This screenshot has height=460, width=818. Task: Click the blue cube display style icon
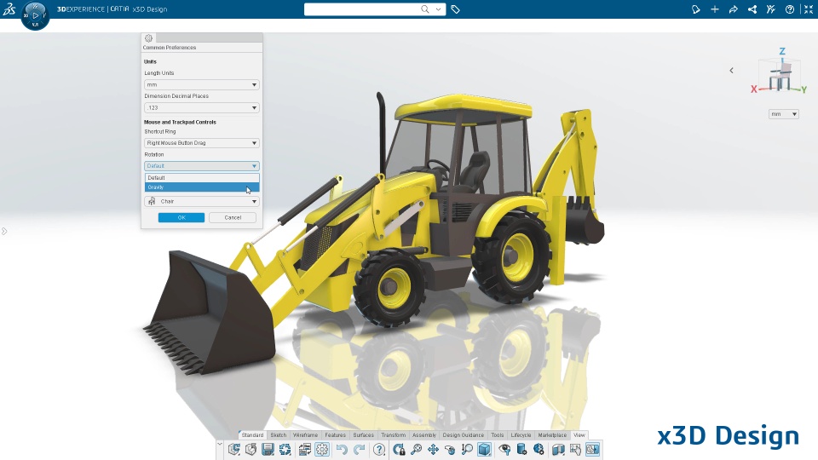coord(485,450)
